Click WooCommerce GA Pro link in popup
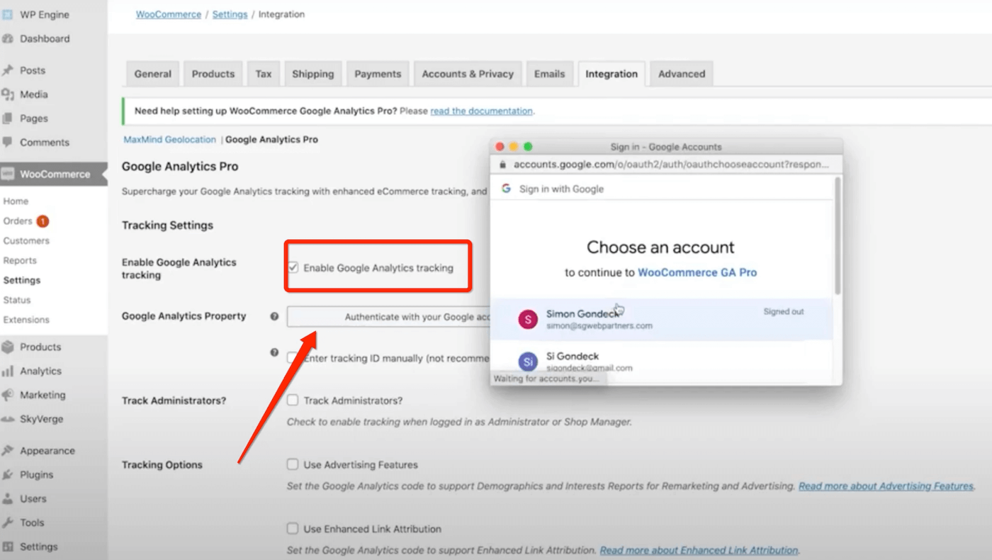Image resolution: width=992 pixels, height=560 pixels. pyautogui.click(x=697, y=272)
